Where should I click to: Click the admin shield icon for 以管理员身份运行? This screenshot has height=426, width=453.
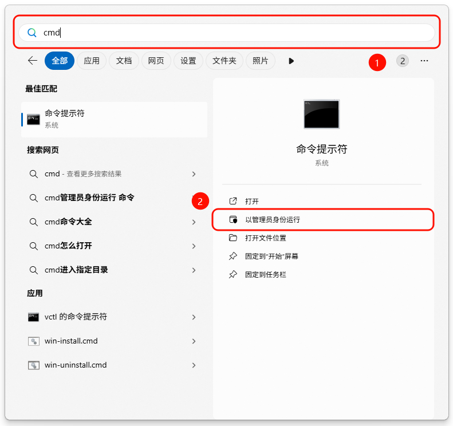pos(233,219)
